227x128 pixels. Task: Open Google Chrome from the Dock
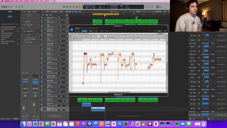pos(41,124)
